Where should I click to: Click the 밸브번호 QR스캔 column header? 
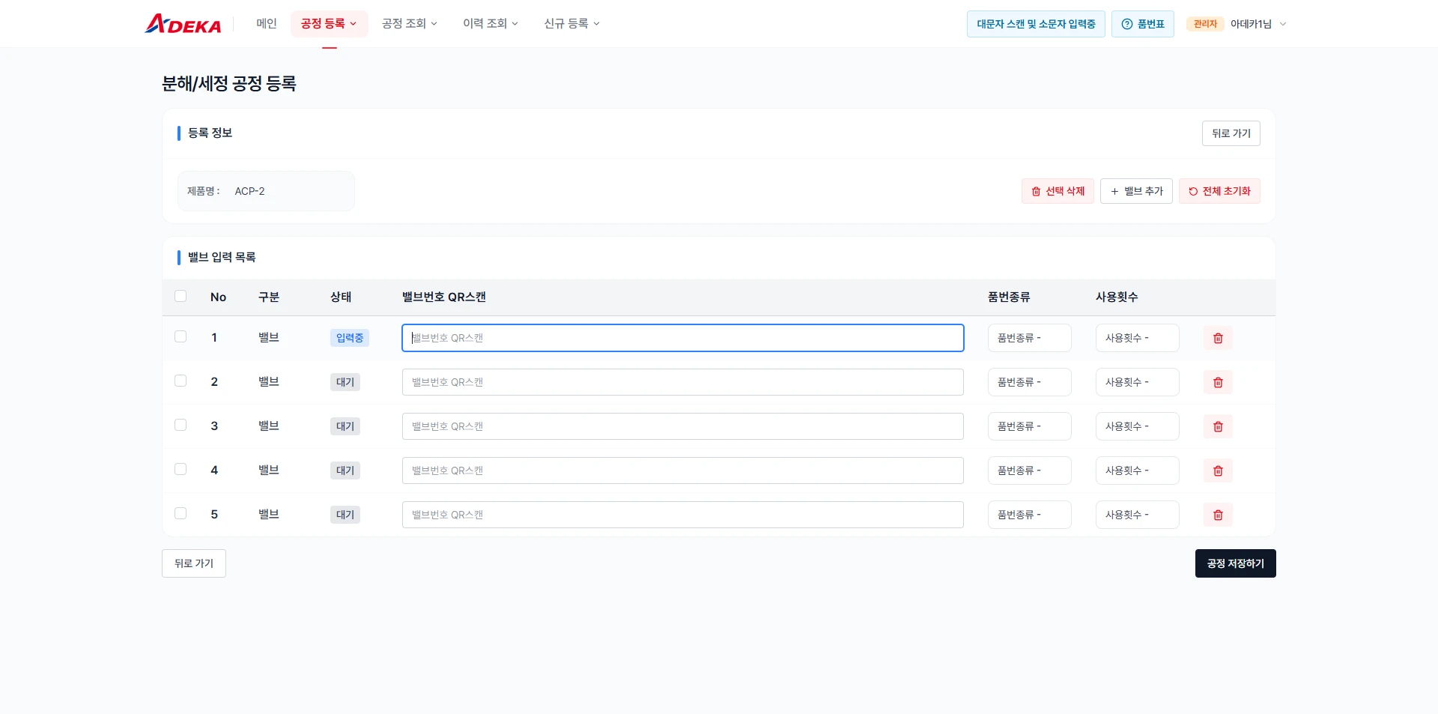pos(444,297)
